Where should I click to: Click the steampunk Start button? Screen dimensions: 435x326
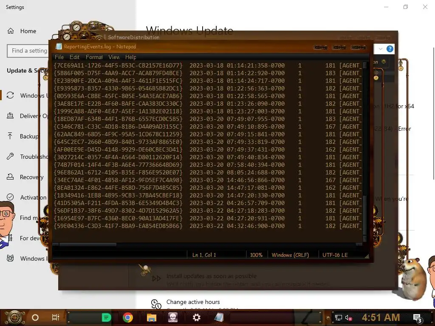[14, 318]
